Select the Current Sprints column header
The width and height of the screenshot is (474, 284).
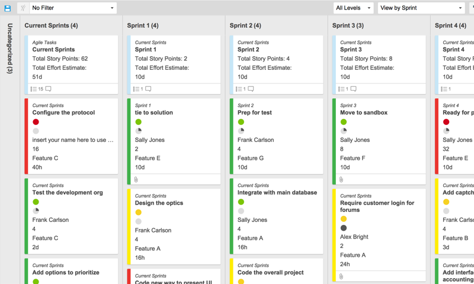click(50, 26)
